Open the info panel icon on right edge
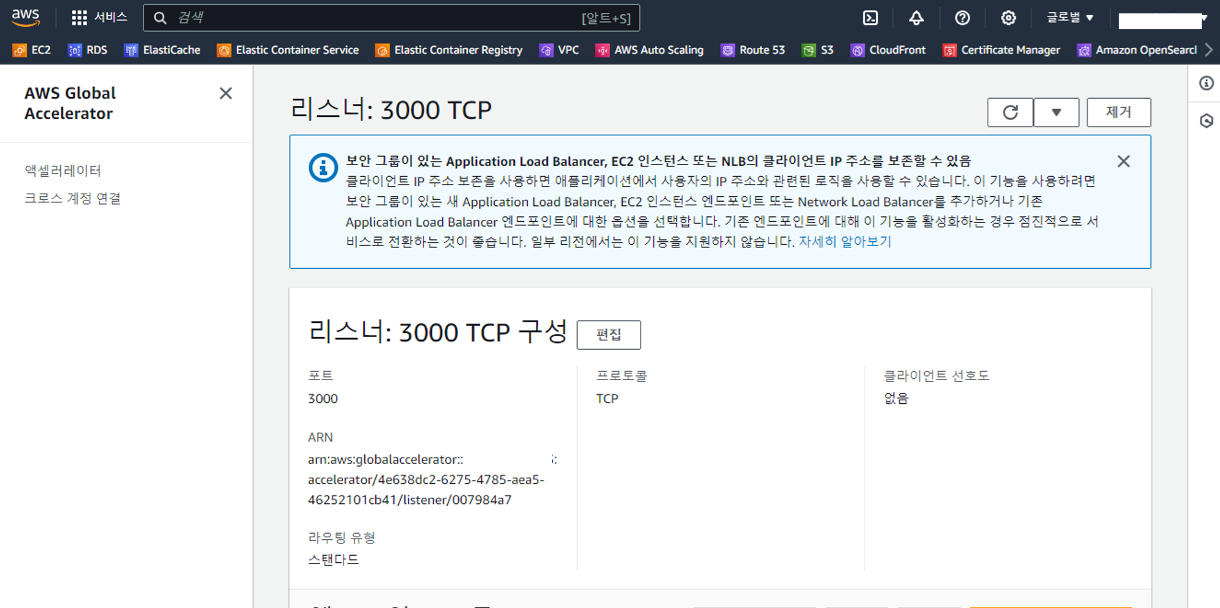This screenshot has width=1220, height=608. click(1207, 83)
